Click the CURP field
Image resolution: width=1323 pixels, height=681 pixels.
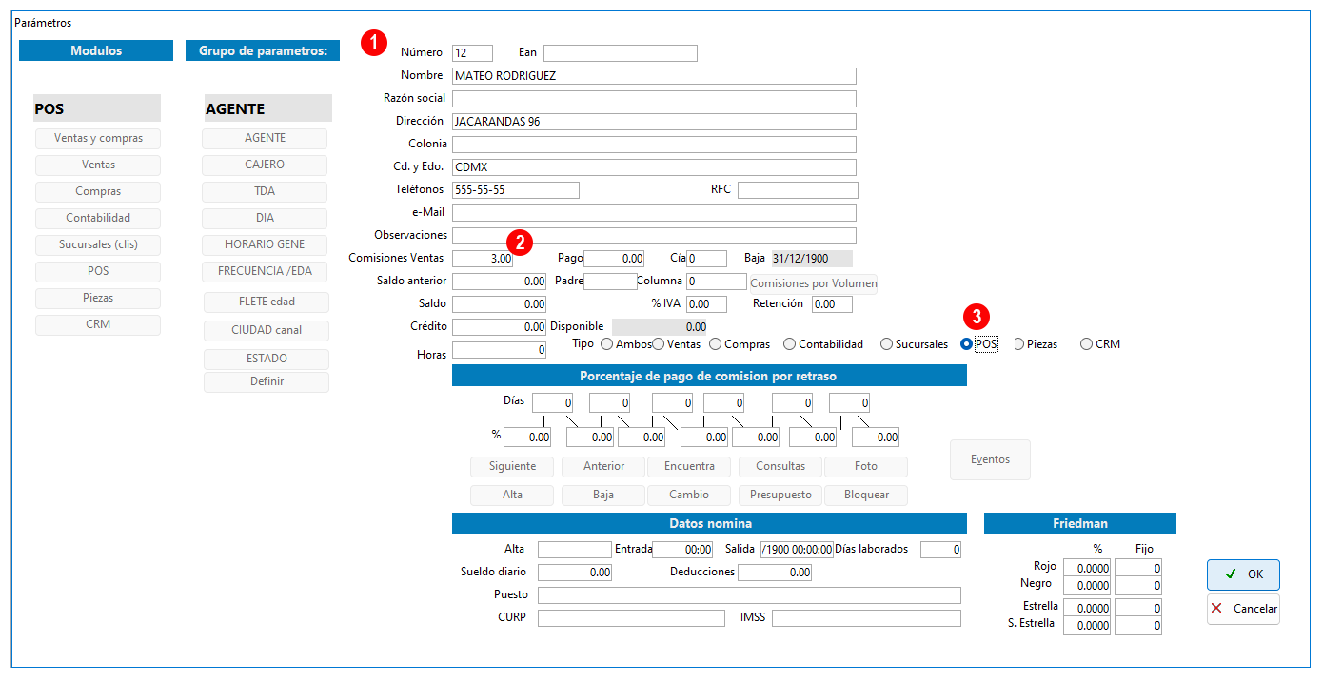[631, 619]
